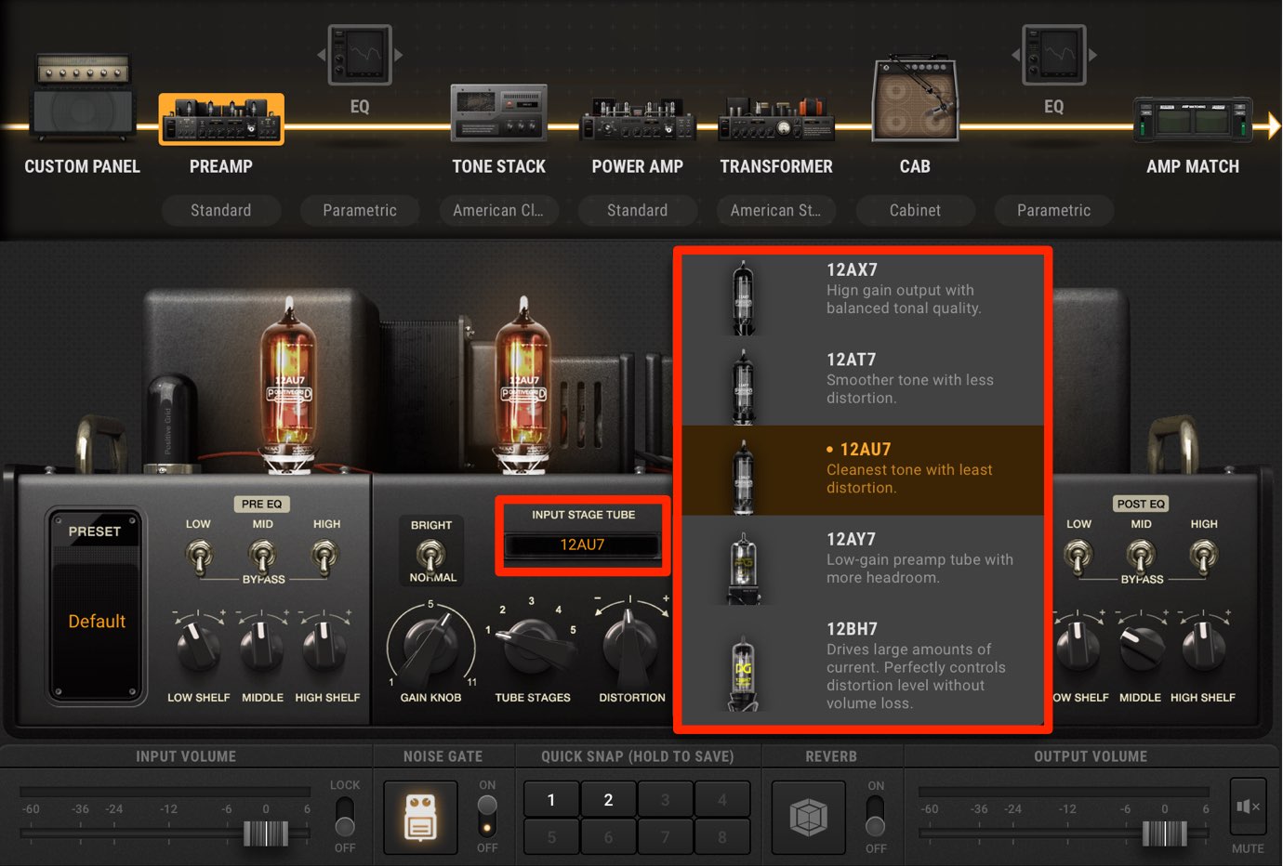The image size is (1283, 866).
Task: Open the EQ module after Cab
Action: [1053, 56]
